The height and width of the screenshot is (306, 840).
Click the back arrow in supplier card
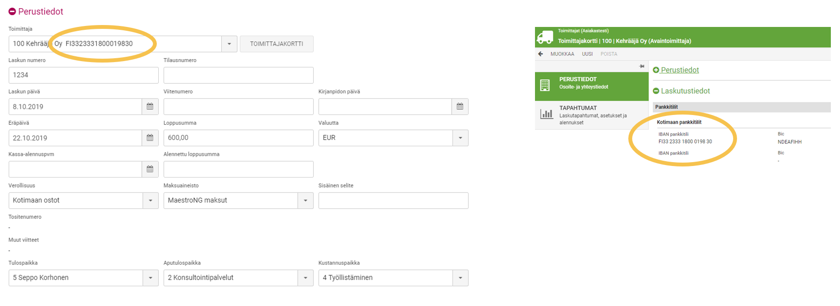[x=541, y=54]
